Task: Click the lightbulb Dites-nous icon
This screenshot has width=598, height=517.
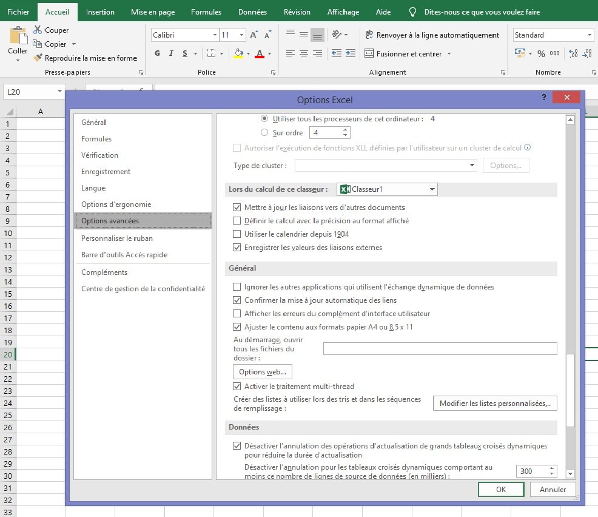Action: point(412,12)
